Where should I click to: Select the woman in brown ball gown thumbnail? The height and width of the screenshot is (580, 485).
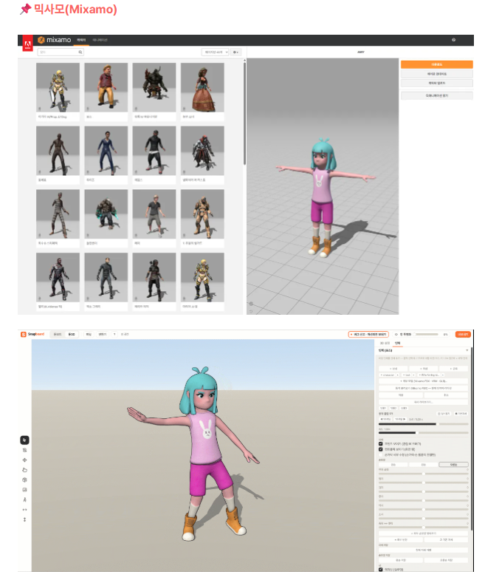tap(202, 87)
